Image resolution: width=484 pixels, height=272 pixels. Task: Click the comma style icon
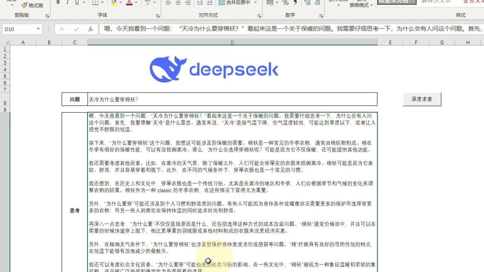tap(295, 3)
